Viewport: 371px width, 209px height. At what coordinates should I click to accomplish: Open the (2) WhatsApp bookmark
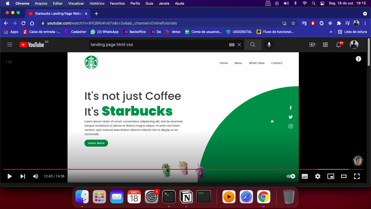(105, 32)
